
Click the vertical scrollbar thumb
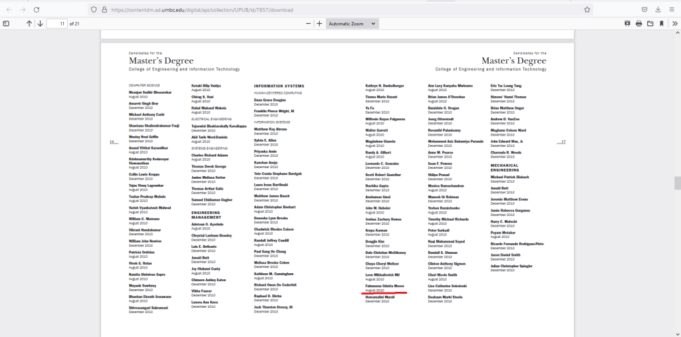[677, 183]
